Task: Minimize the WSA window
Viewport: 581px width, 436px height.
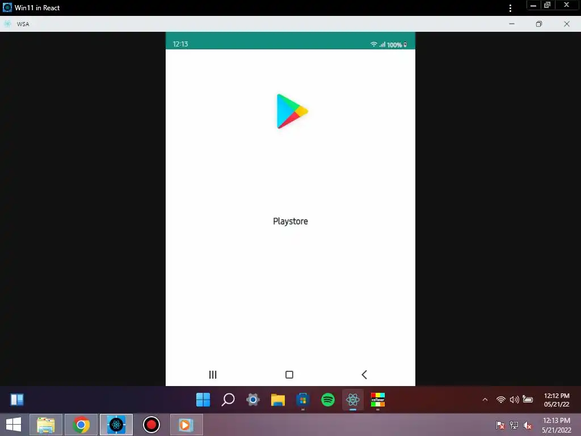Action: coord(512,24)
